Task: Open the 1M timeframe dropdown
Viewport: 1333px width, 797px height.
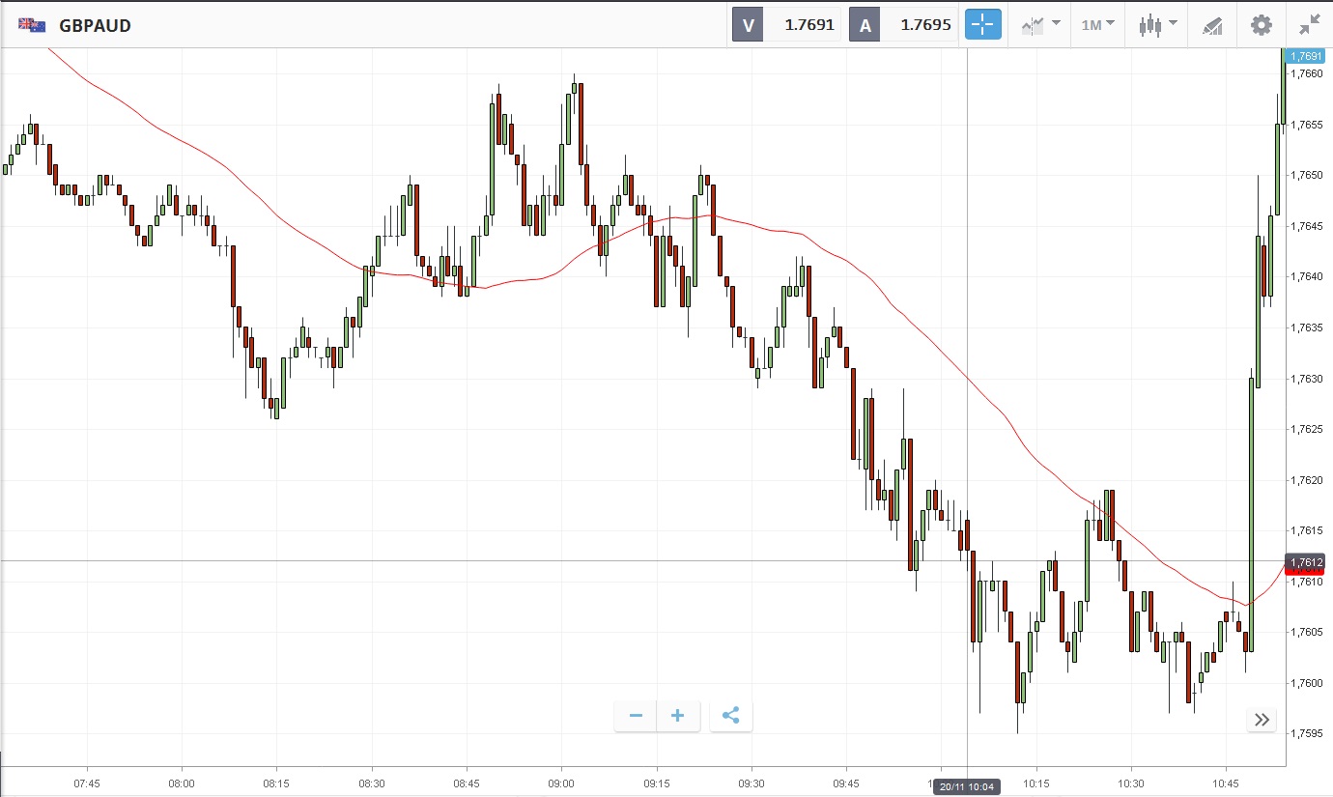Action: 1098,25
